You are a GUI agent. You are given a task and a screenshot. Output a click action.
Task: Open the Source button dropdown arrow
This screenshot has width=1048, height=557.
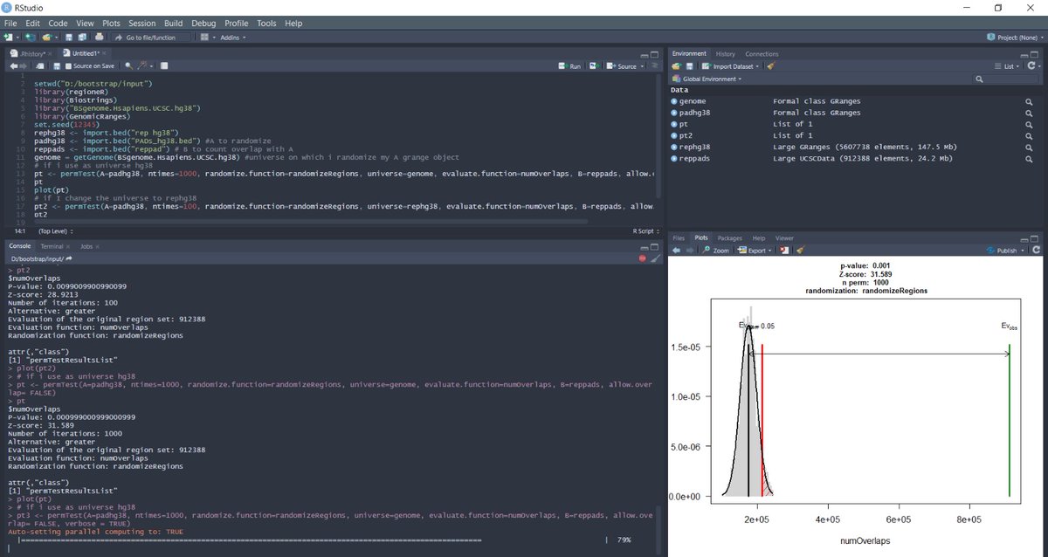coord(642,66)
